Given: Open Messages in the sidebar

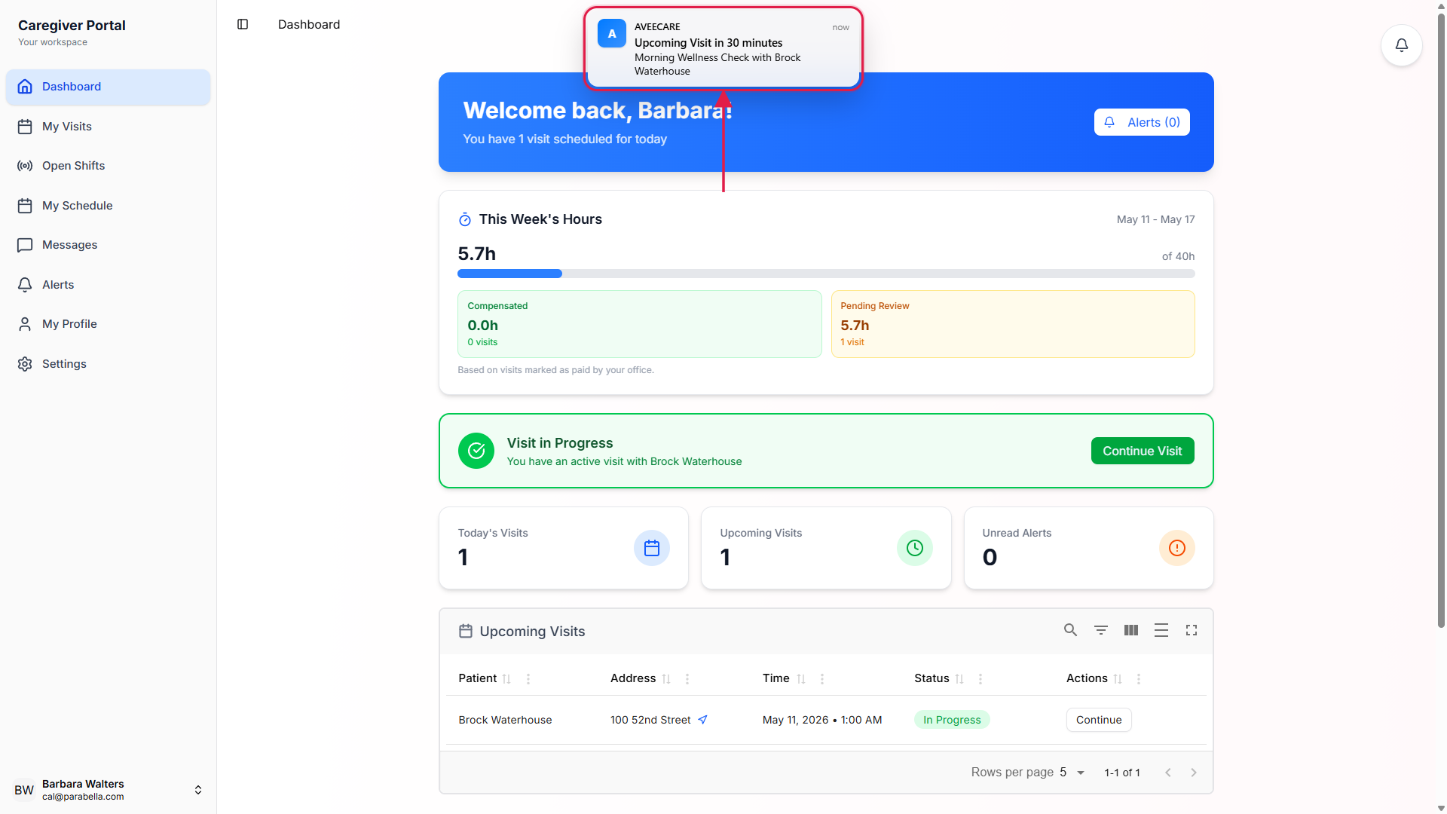Looking at the screenshot, I should tap(108, 245).
